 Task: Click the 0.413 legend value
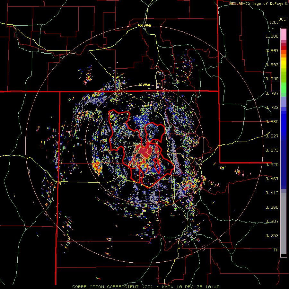pos(272,193)
